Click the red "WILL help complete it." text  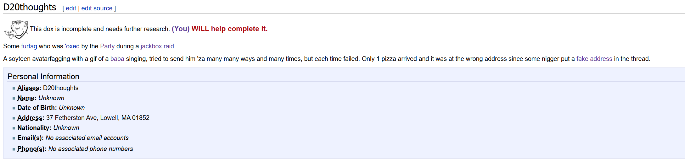pos(229,29)
